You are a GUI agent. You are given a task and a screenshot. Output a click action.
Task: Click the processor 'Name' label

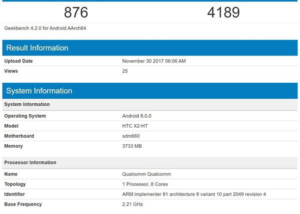(x=11, y=174)
